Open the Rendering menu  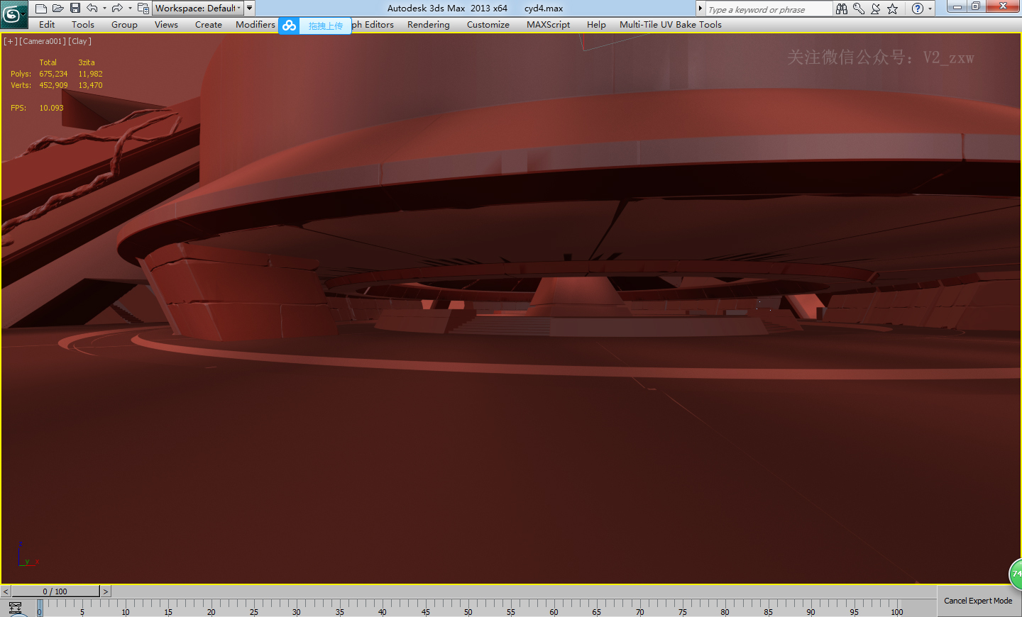click(x=429, y=25)
